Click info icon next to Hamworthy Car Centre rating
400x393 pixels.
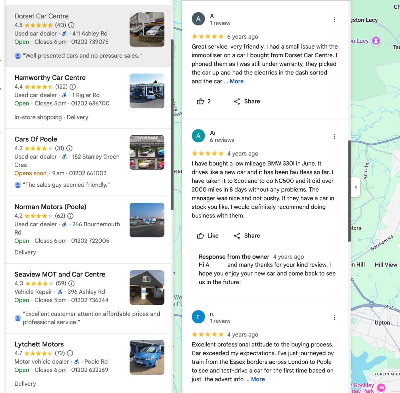73,87
